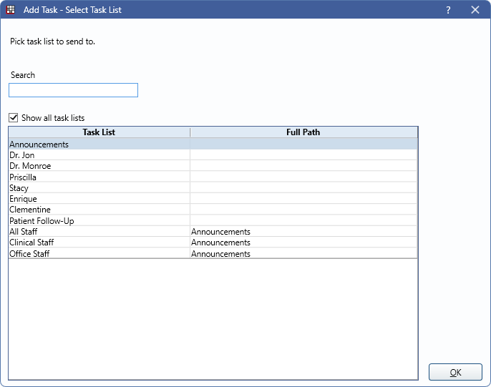The image size is (491, 387).
Task: Choose Enrique from the task lists
Action: (x=23, y=199)
